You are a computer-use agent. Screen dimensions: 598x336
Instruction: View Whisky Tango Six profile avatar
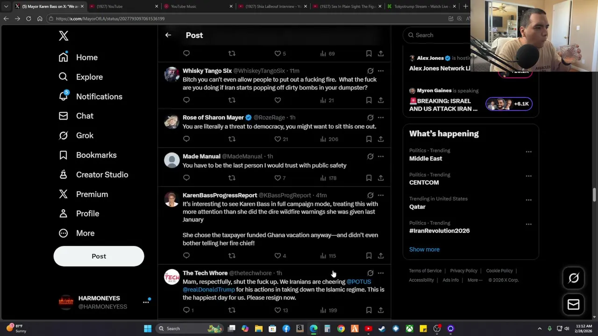171,75
